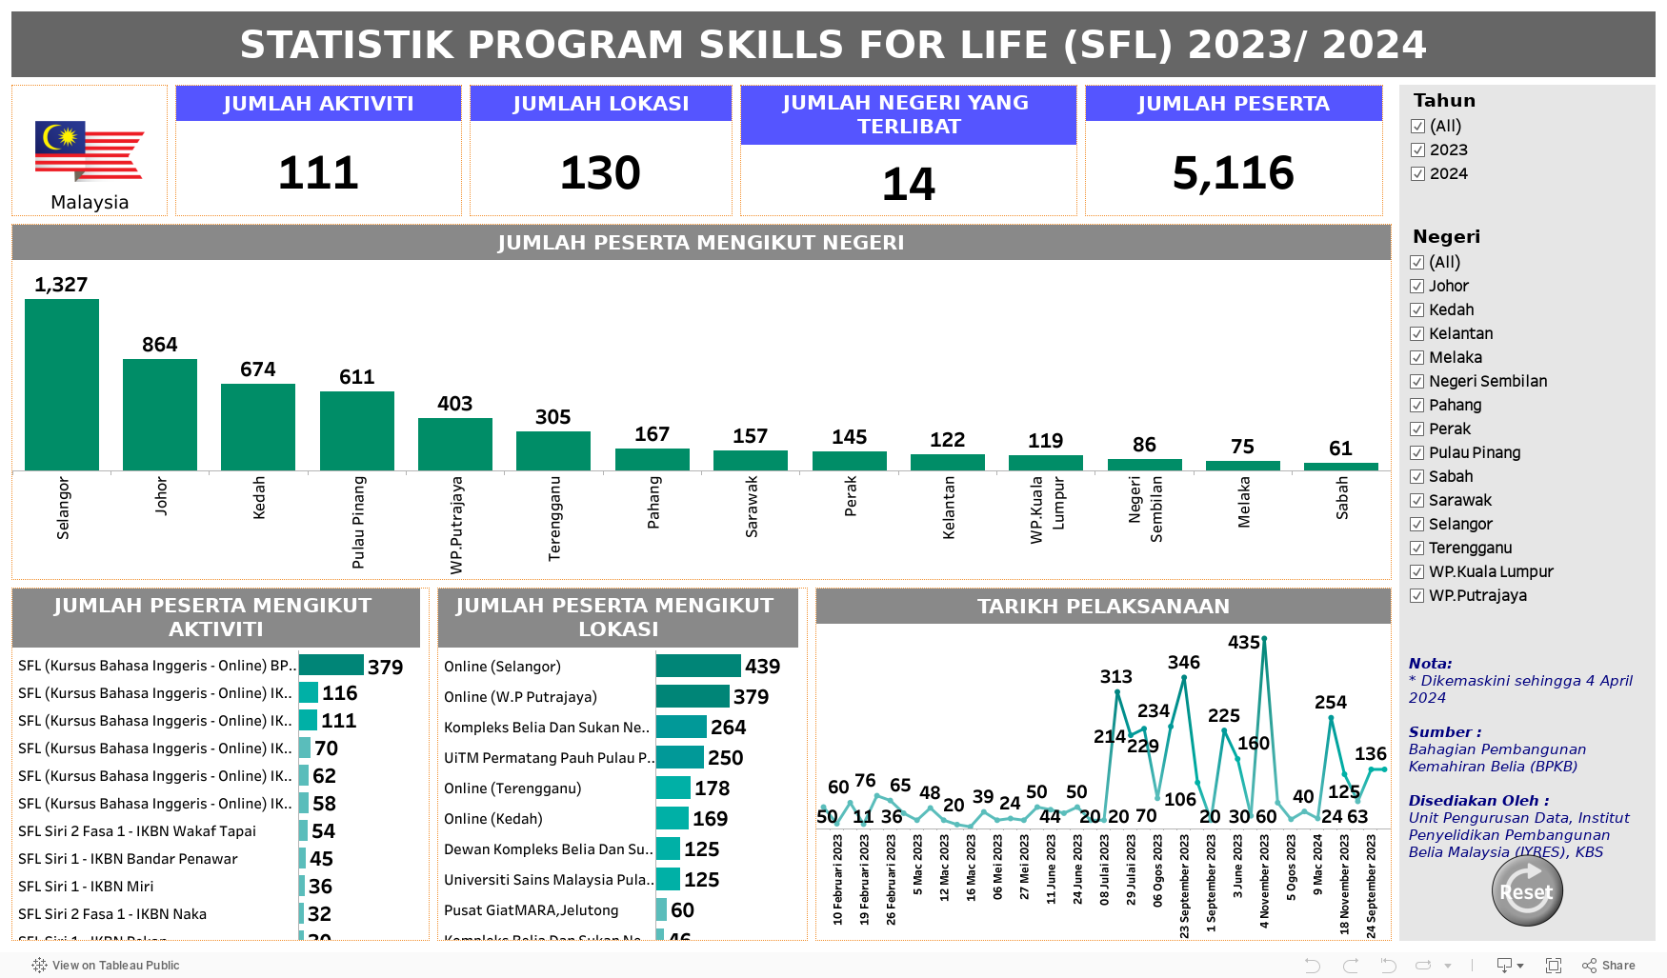1667x978 pixels.
Task: Click the 346 data point on line chart
Action: (1183, 679)
